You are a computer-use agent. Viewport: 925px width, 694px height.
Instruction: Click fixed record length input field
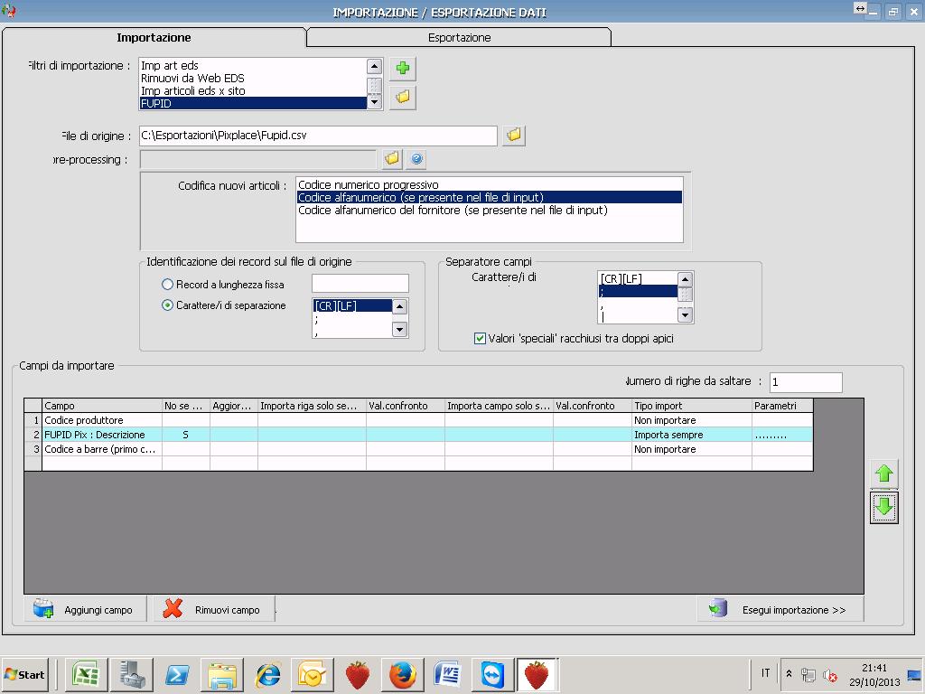(360, 283)
